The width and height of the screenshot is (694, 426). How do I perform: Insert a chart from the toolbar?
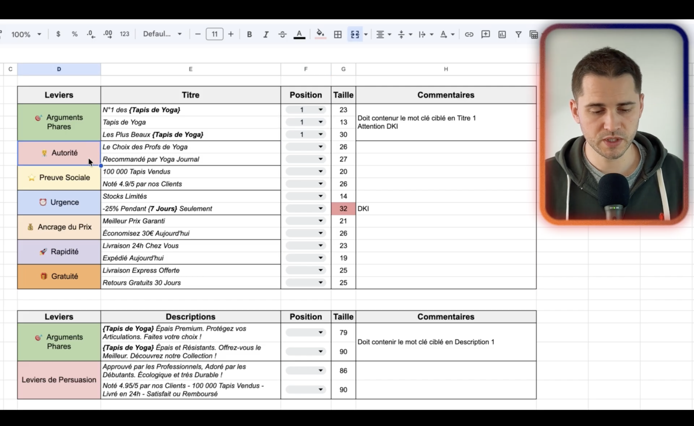[502, 34]
